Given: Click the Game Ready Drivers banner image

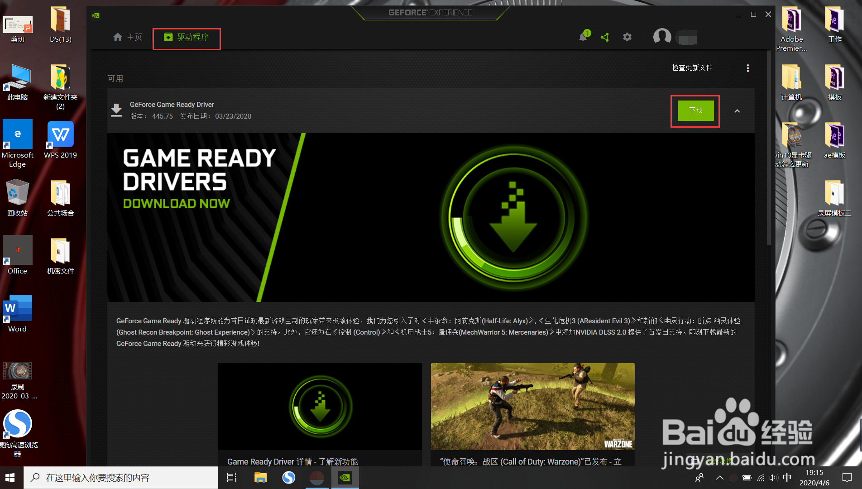Looking at the screenshot, I should click(431, 217).
